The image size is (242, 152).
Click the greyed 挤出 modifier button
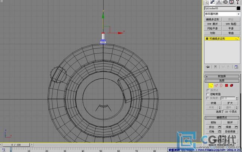tap(231, 19)
